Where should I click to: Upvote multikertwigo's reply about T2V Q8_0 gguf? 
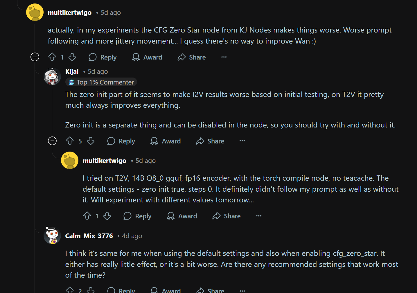click(x=87, y=216)
